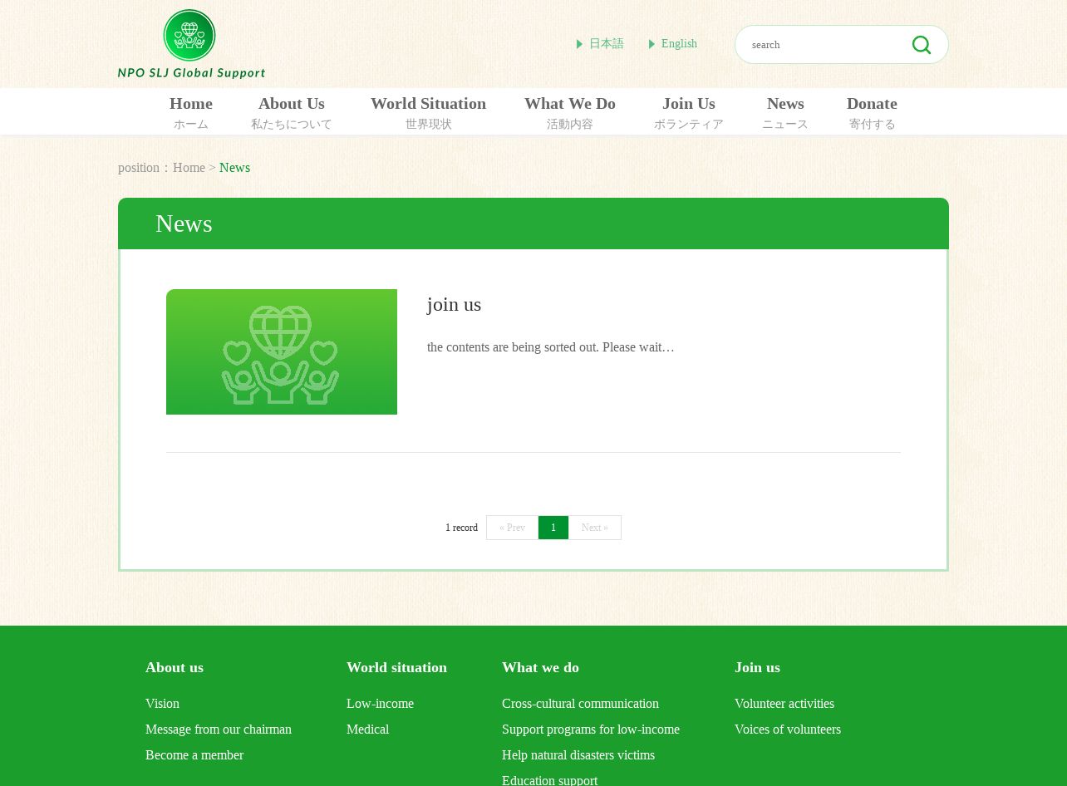Screen dimensions: 1067x786
Task: Open the About Us menu item
Action: tap(292, 112)
